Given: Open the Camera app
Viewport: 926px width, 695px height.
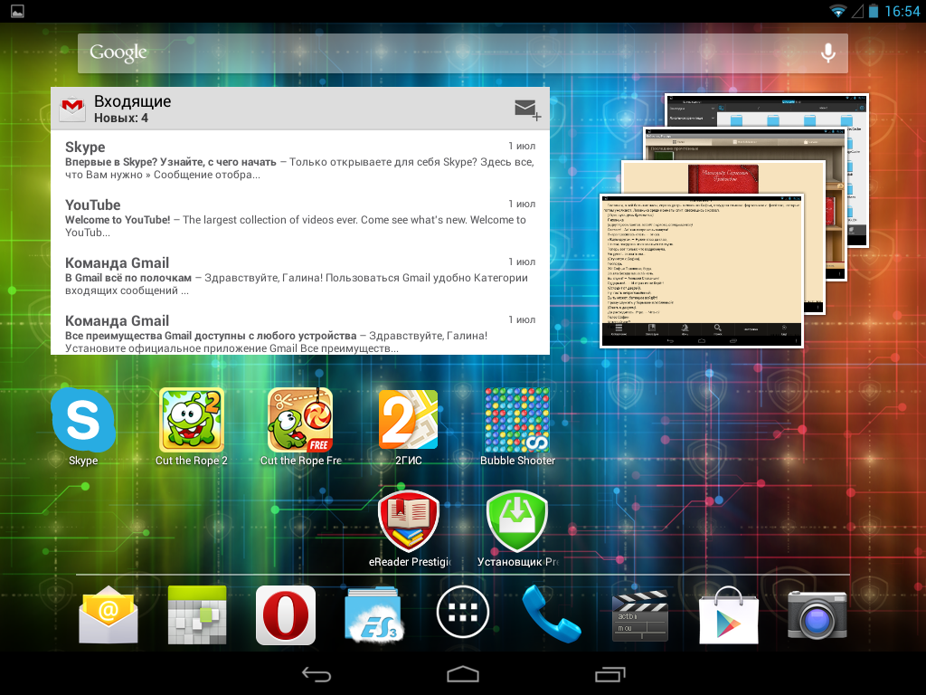Looking at the screenshot, I should coord(817,615).
